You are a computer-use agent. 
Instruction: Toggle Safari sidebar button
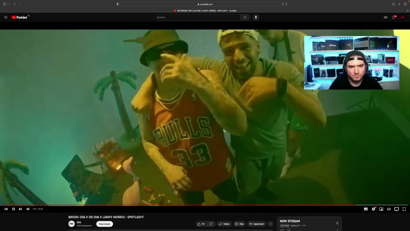coord(4,4)
